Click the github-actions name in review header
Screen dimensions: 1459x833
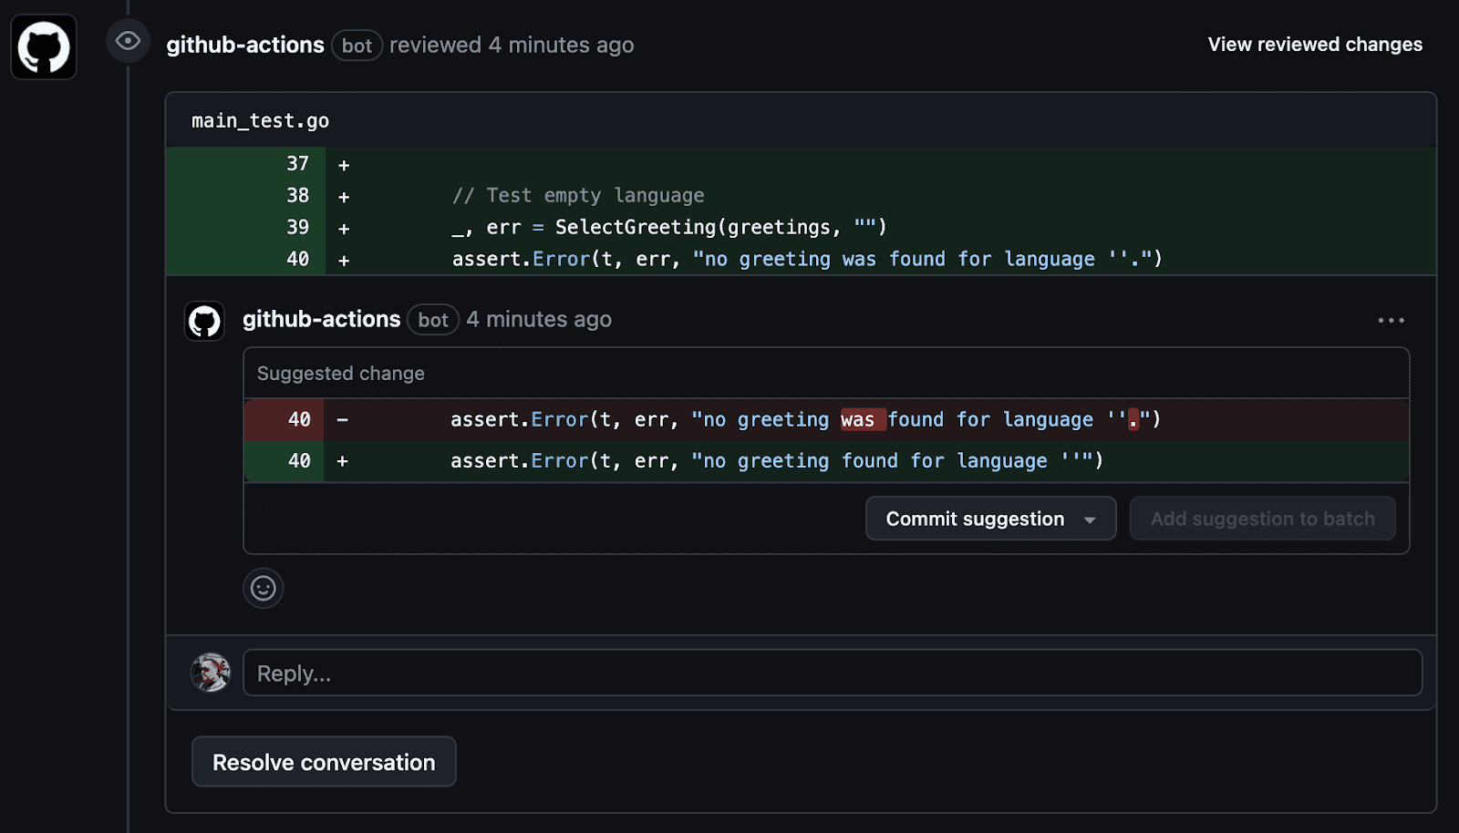tap(244, 45)
